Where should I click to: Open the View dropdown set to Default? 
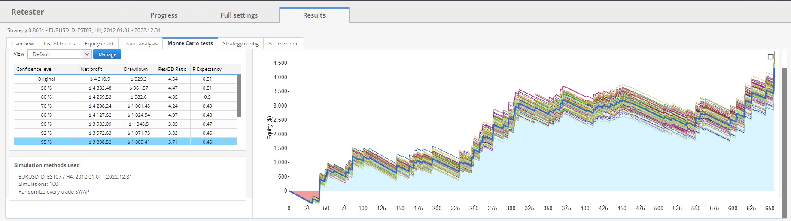(60, 54)
